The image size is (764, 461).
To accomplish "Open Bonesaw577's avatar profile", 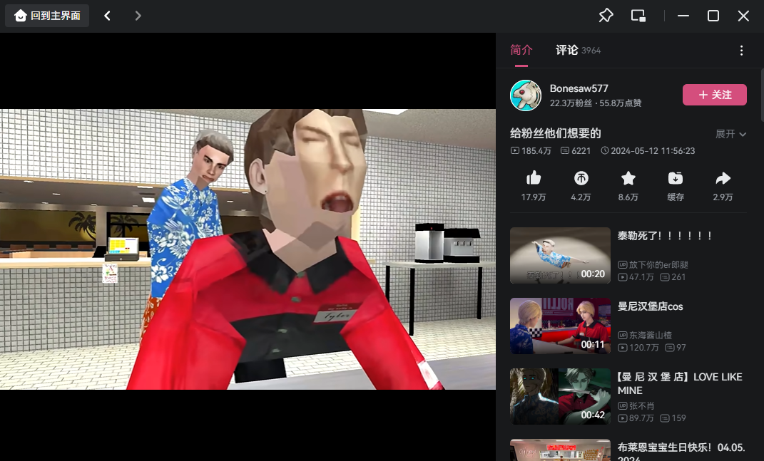I will (526, 95).
